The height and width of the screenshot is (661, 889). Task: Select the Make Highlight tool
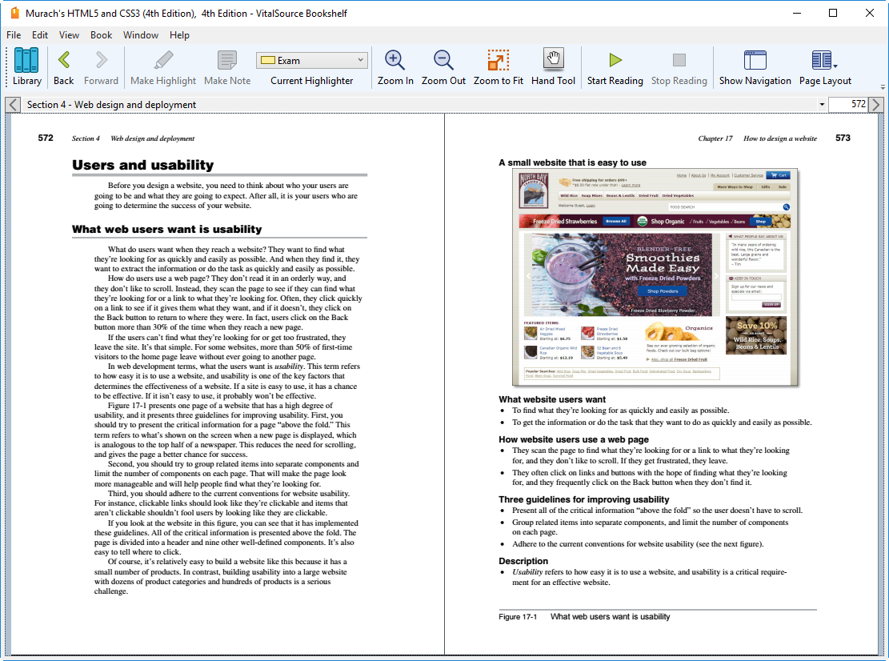pyautogui.click(x=162, y=67)
